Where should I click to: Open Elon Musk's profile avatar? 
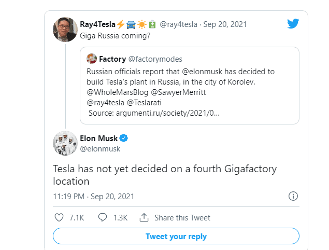pos(65,143)
